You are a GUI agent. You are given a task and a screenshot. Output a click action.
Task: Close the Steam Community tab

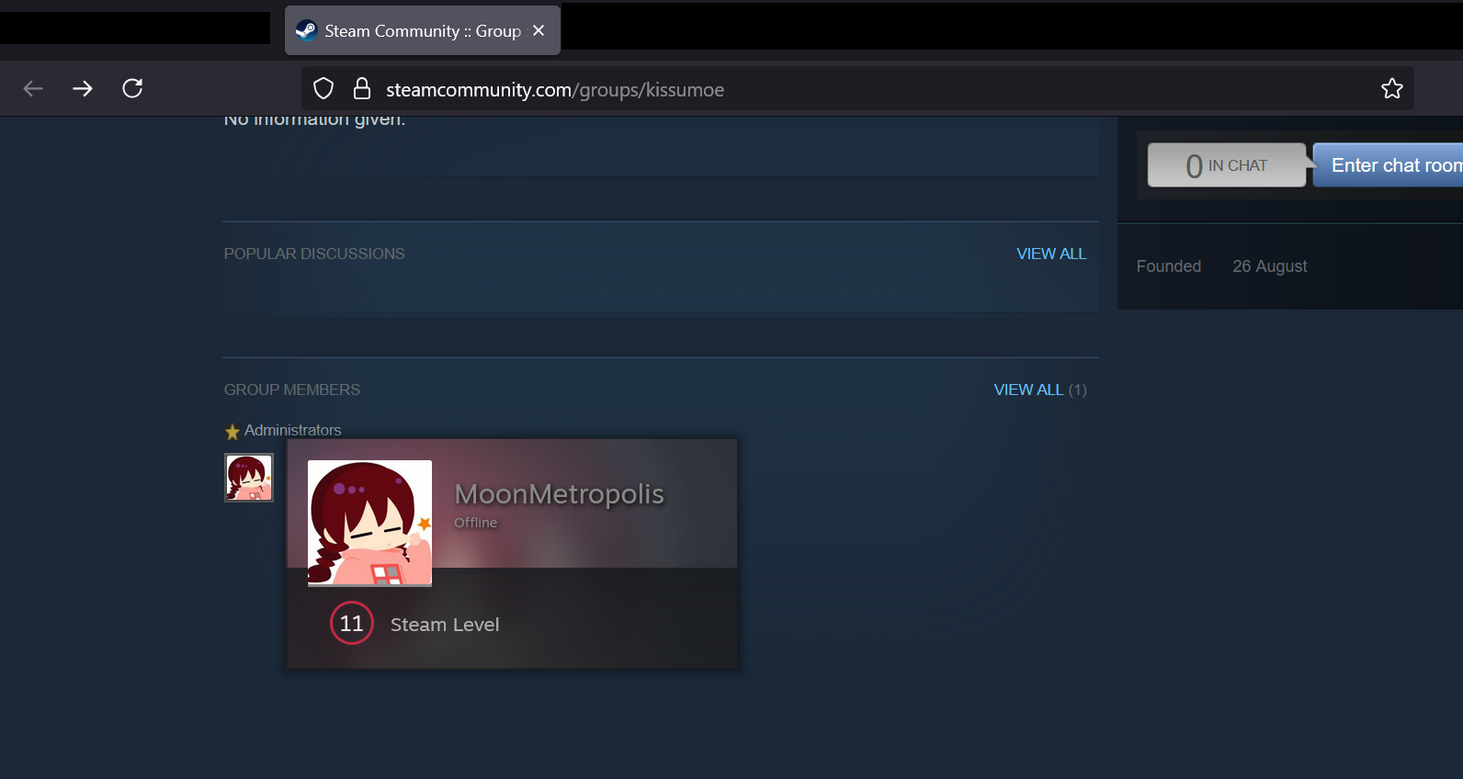pos(539,30)
